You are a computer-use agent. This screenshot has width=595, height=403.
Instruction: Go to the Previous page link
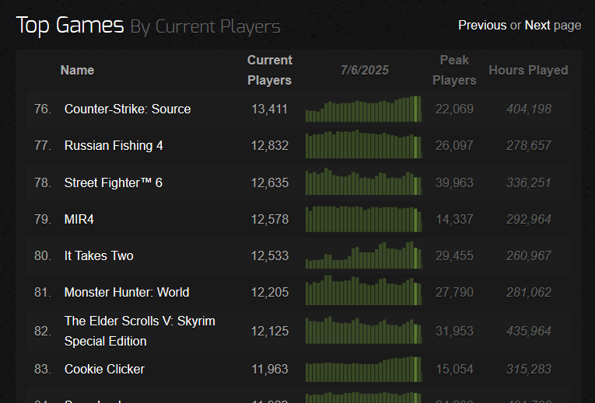coord(482,26)
